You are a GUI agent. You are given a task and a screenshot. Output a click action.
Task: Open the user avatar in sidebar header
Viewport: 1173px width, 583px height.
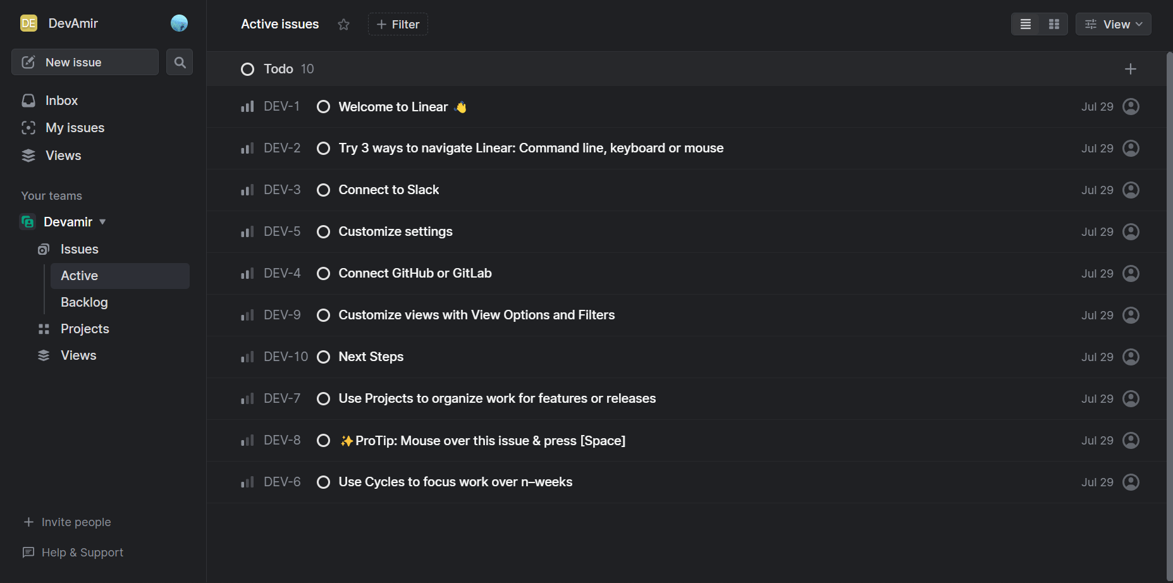point(180,23)
